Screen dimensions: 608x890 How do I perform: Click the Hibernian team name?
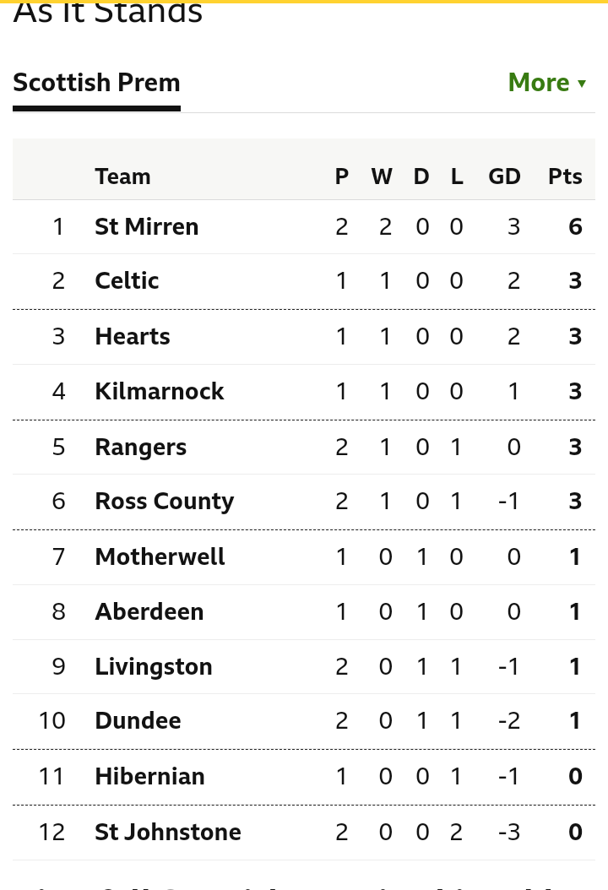pyautogui.click(x=149, y=776)
